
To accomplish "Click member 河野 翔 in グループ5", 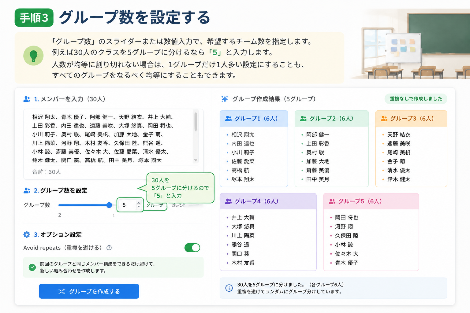I will (x=344, y=226).
